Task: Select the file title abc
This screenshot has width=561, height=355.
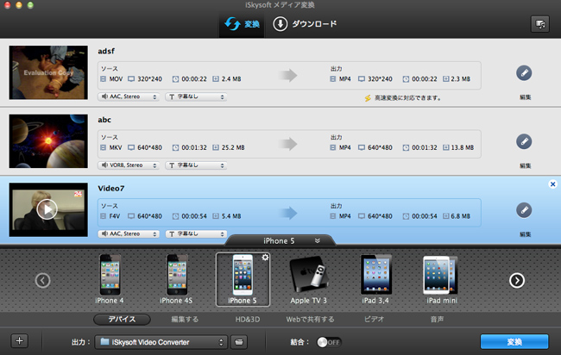Action: point(104,120)
